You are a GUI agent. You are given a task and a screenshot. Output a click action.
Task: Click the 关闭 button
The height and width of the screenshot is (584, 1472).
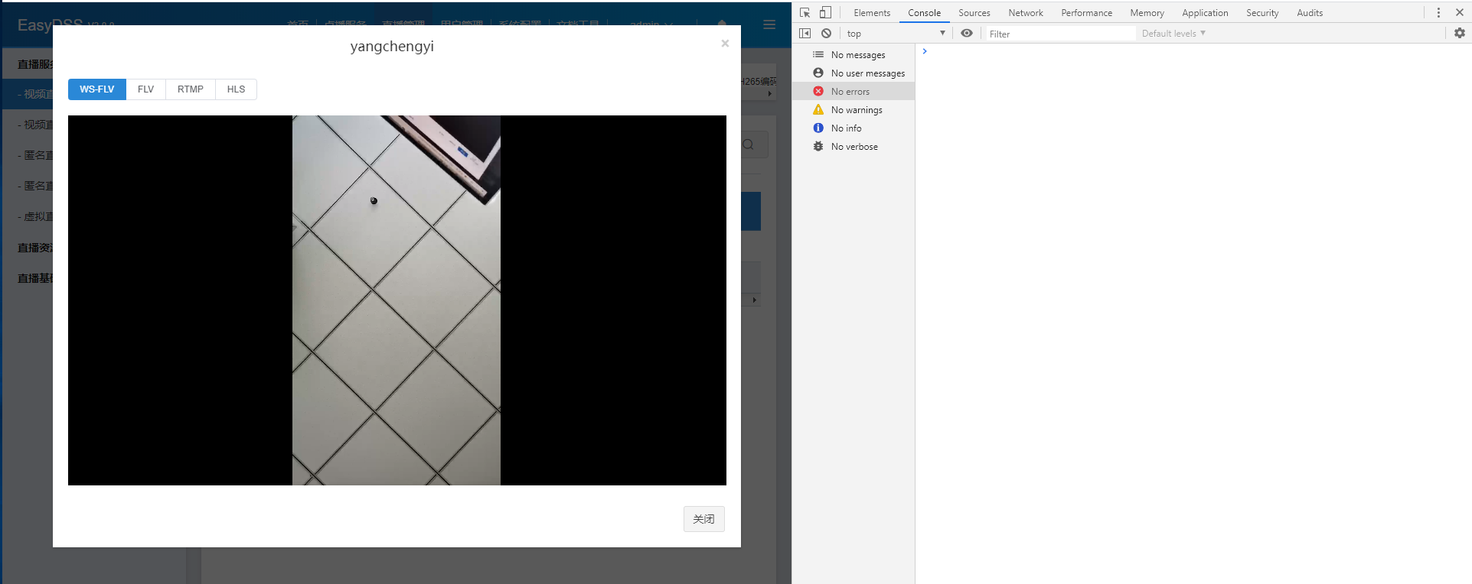(703, 519)
